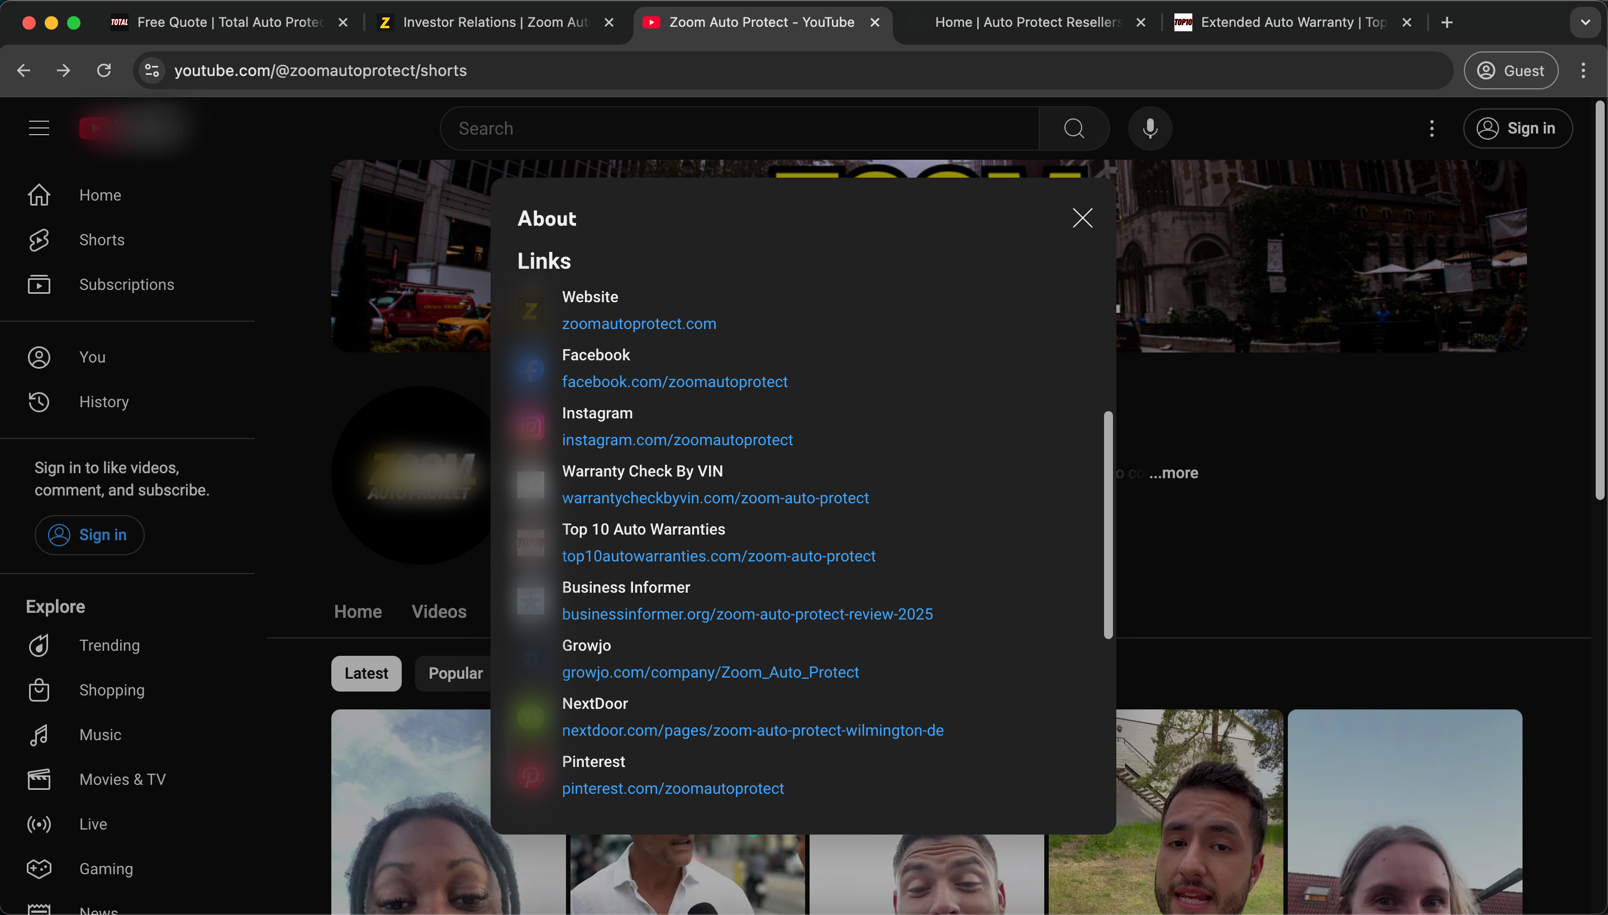Open the nextdoor.com pages link
1608x915 pixels.
752,730
